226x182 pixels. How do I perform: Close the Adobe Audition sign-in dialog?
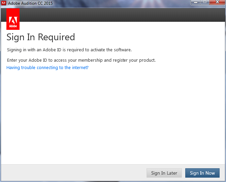pyautogui.click(x=217, y=2)
